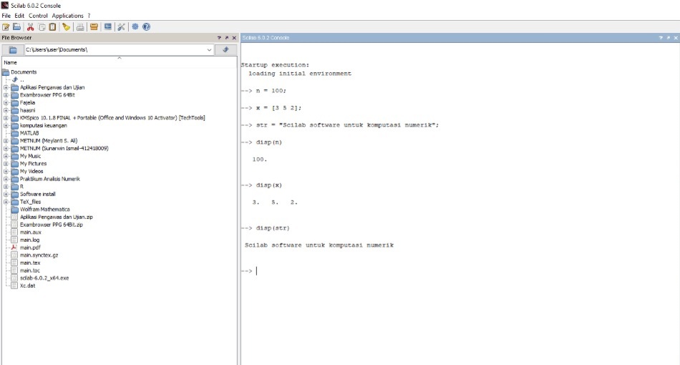Open the Edit menu
Screen dimensions: 680x365
click(x=19, y=16)
